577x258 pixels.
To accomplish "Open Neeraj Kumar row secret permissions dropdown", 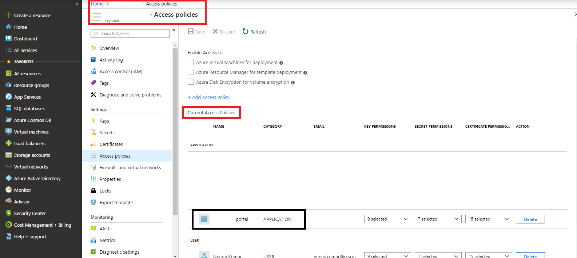I will pos(438,255).
